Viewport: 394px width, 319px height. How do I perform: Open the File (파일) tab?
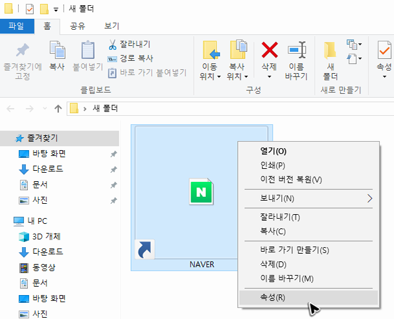tap(17, 26)
